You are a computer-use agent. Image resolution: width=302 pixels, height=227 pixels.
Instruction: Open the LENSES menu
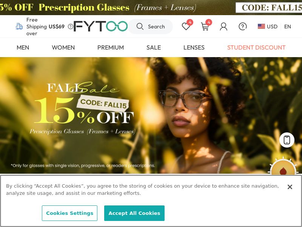(x=194, y=48)
